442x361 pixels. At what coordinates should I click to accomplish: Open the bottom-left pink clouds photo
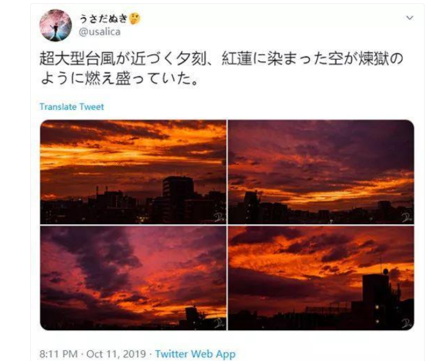click(133, 278)
